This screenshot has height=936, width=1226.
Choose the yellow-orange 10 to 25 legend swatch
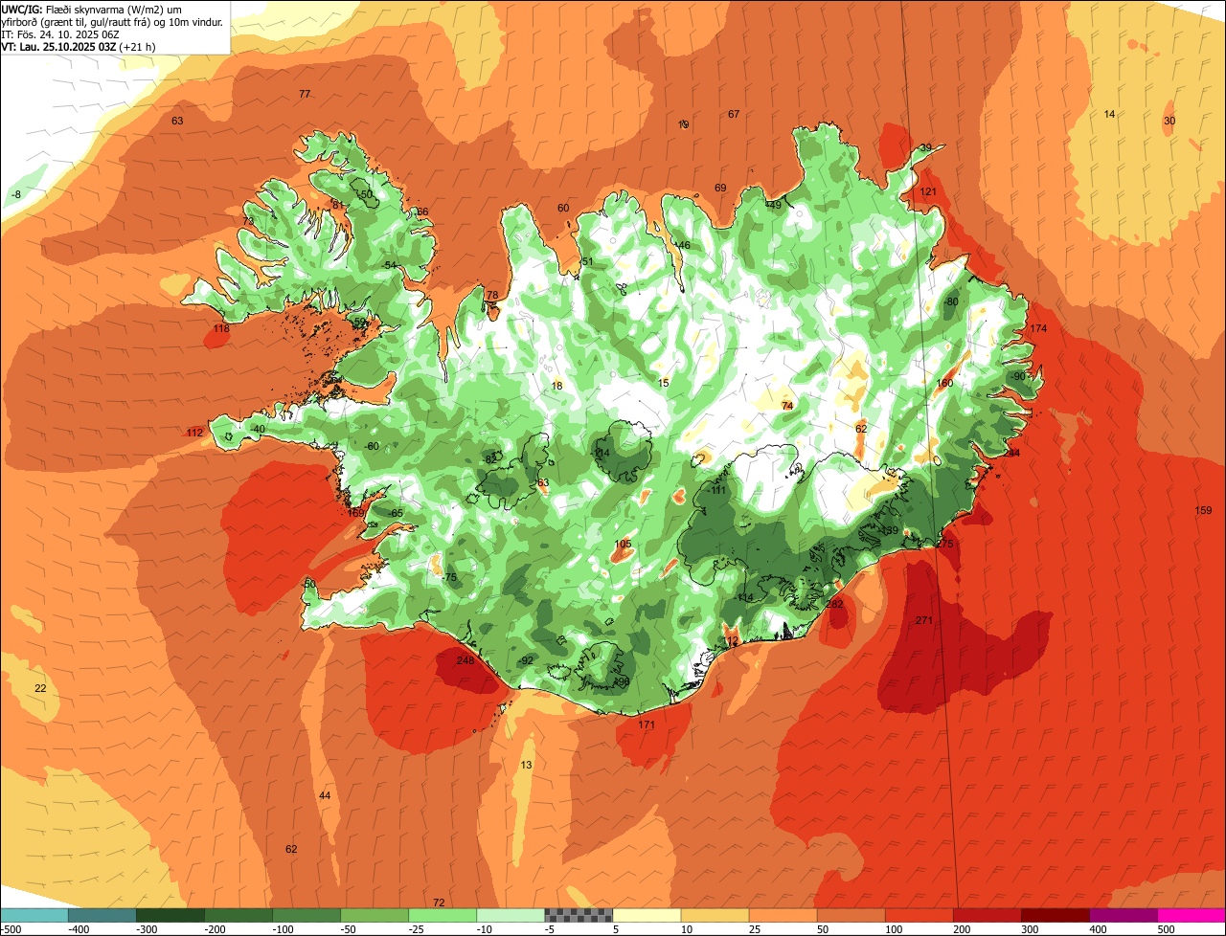(x=715, y=915)
